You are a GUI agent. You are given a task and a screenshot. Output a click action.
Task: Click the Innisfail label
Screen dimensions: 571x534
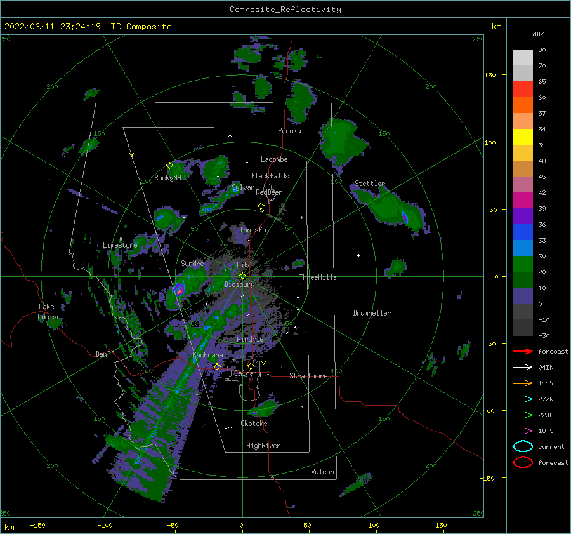[x=256, y=230]
